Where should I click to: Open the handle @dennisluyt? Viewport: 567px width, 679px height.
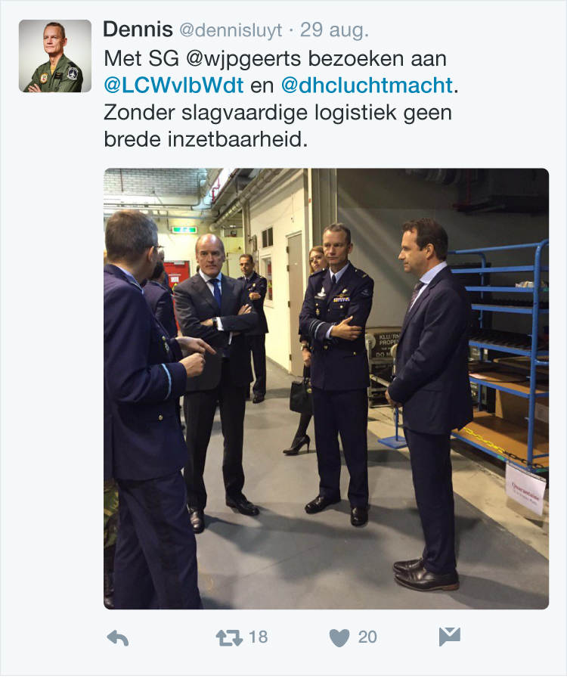[231, 31]
